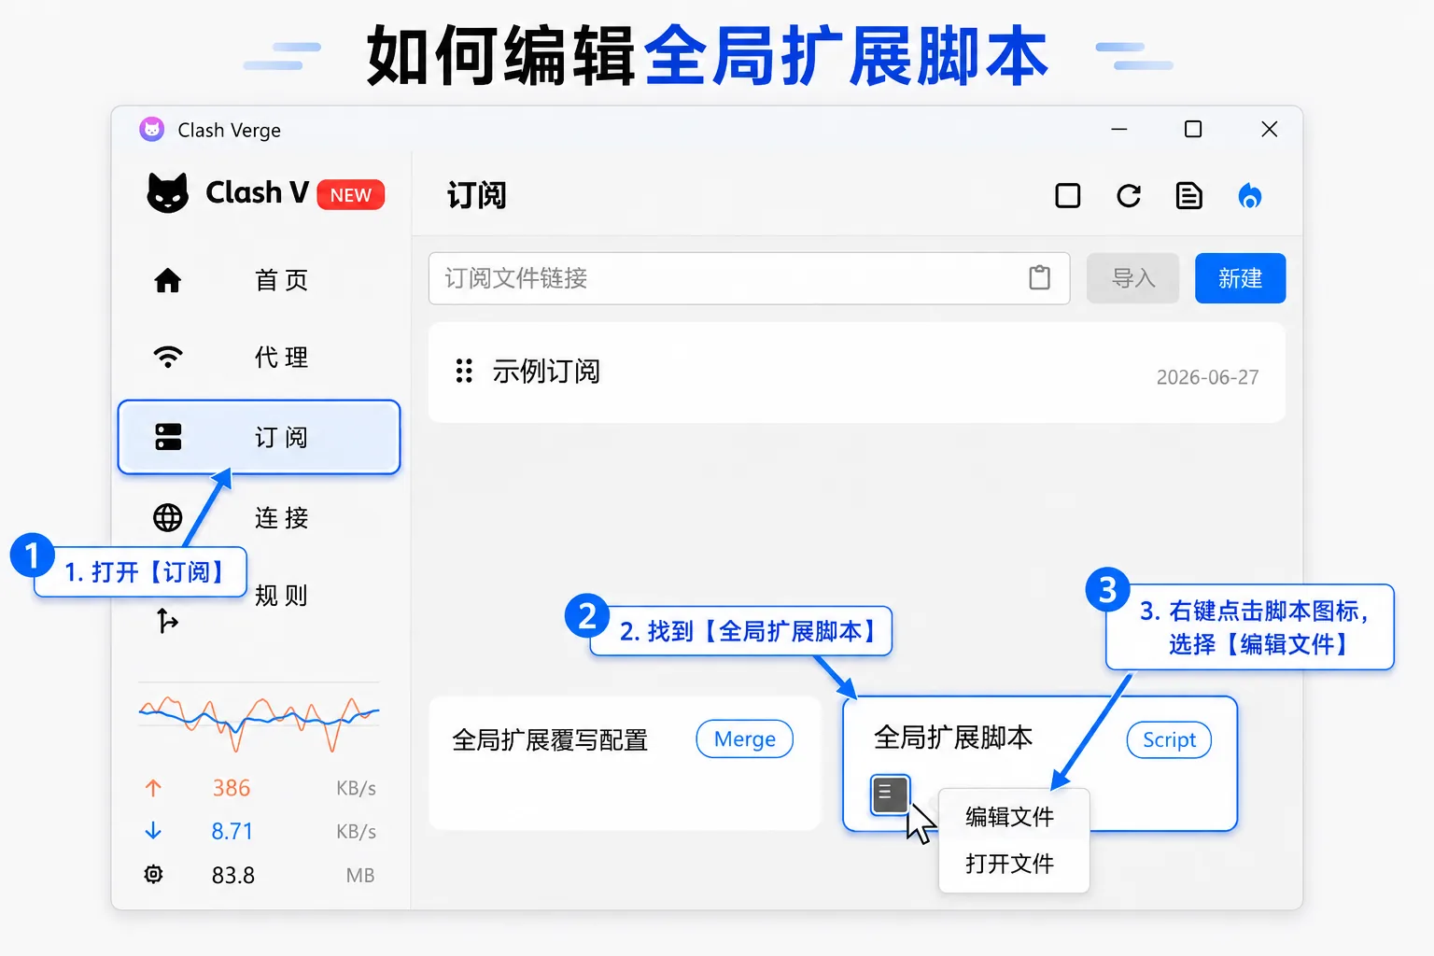Click the date 2026-06-27
The image size is (1434, 956).
(1207, 377)
